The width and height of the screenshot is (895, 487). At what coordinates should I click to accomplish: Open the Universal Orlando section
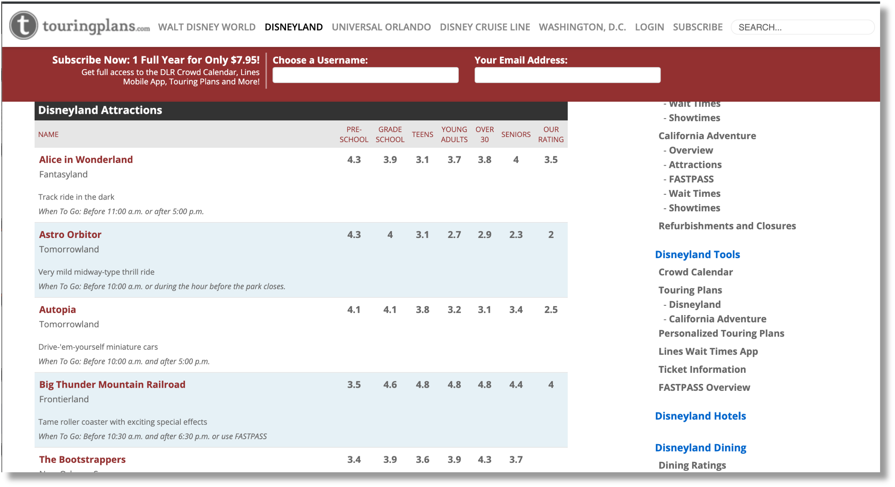tap(381, 27)
